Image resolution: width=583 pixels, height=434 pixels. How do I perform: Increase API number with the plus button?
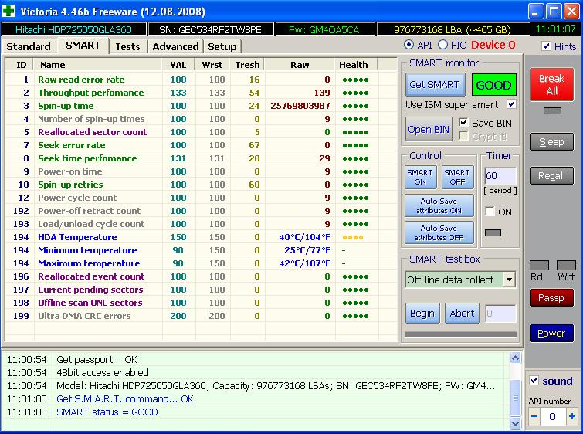tap(571, 416)
